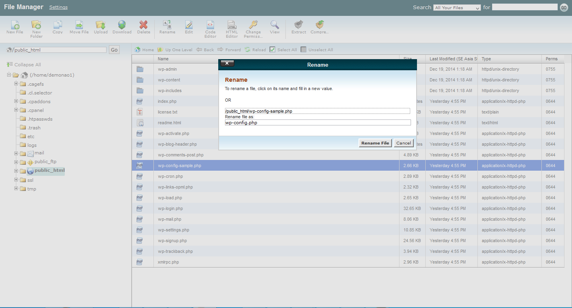Viewport: 572px width, 308px height.
Task: Navigate with the Up One Level button
Action: point(175,50)
